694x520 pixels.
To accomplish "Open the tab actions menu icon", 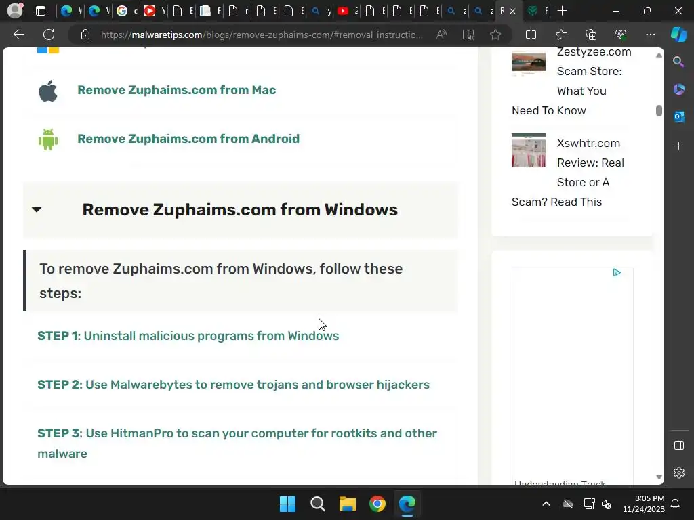I will pyautogui.click(x=41, y=11).
